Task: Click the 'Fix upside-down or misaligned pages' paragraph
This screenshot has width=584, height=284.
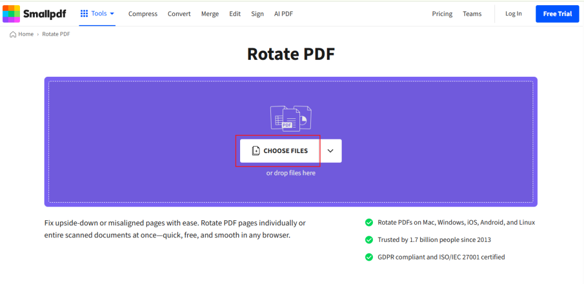Action: [x=175, y=229]
